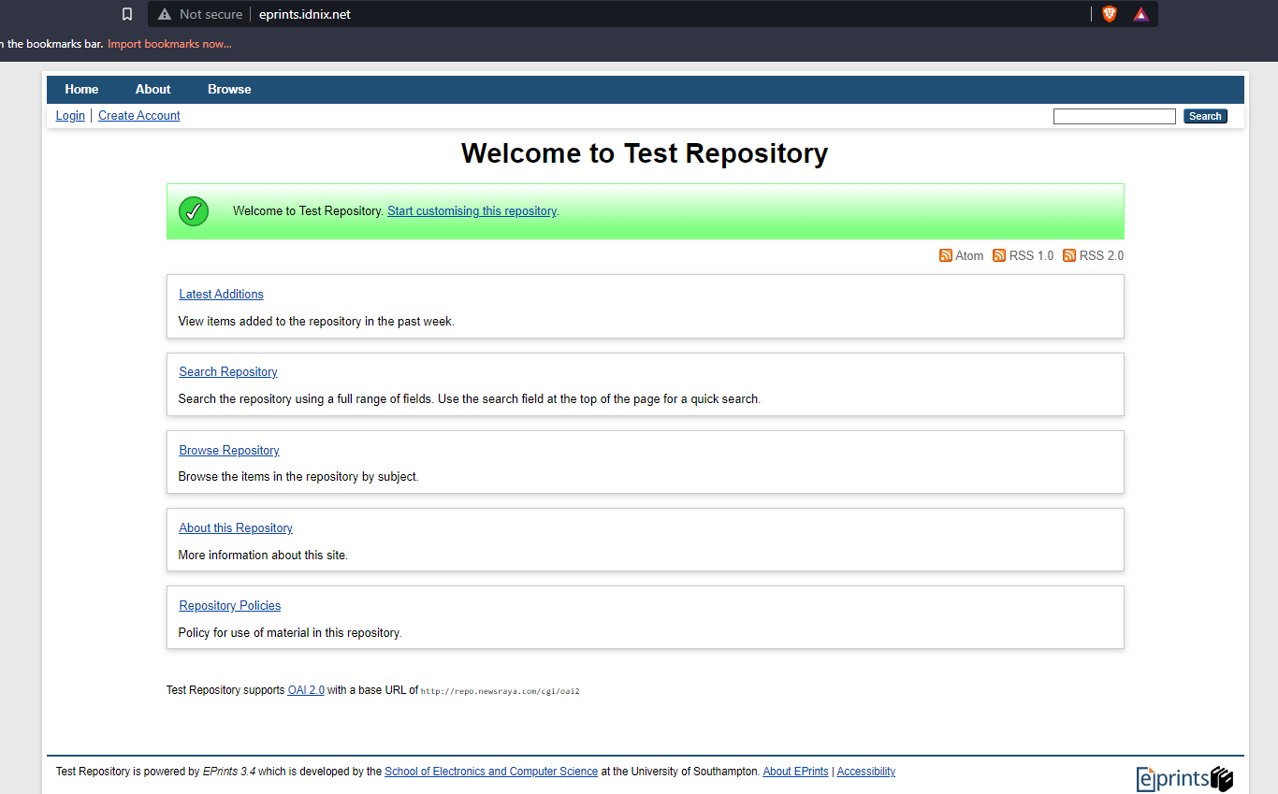This screenshot has width=1278, height=794.
Task: Open the About menu item
Action: tap(152, 90)
